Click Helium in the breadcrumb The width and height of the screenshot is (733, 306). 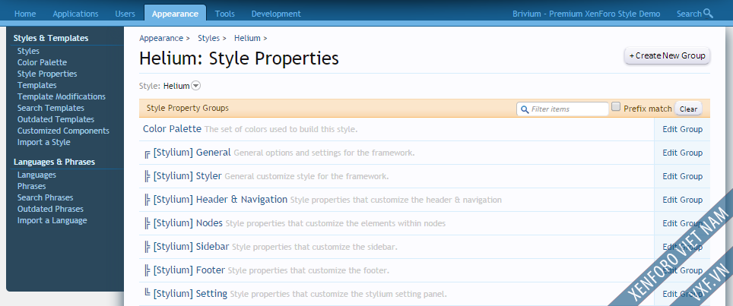tap(247, 38)
